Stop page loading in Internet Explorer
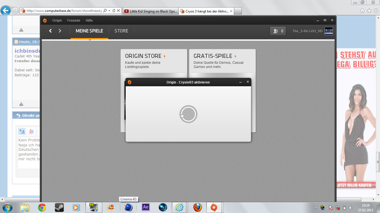 pyautogui.click(x=118, y=11)
